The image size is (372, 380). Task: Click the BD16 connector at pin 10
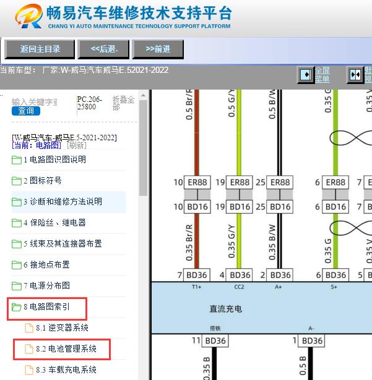197,207
